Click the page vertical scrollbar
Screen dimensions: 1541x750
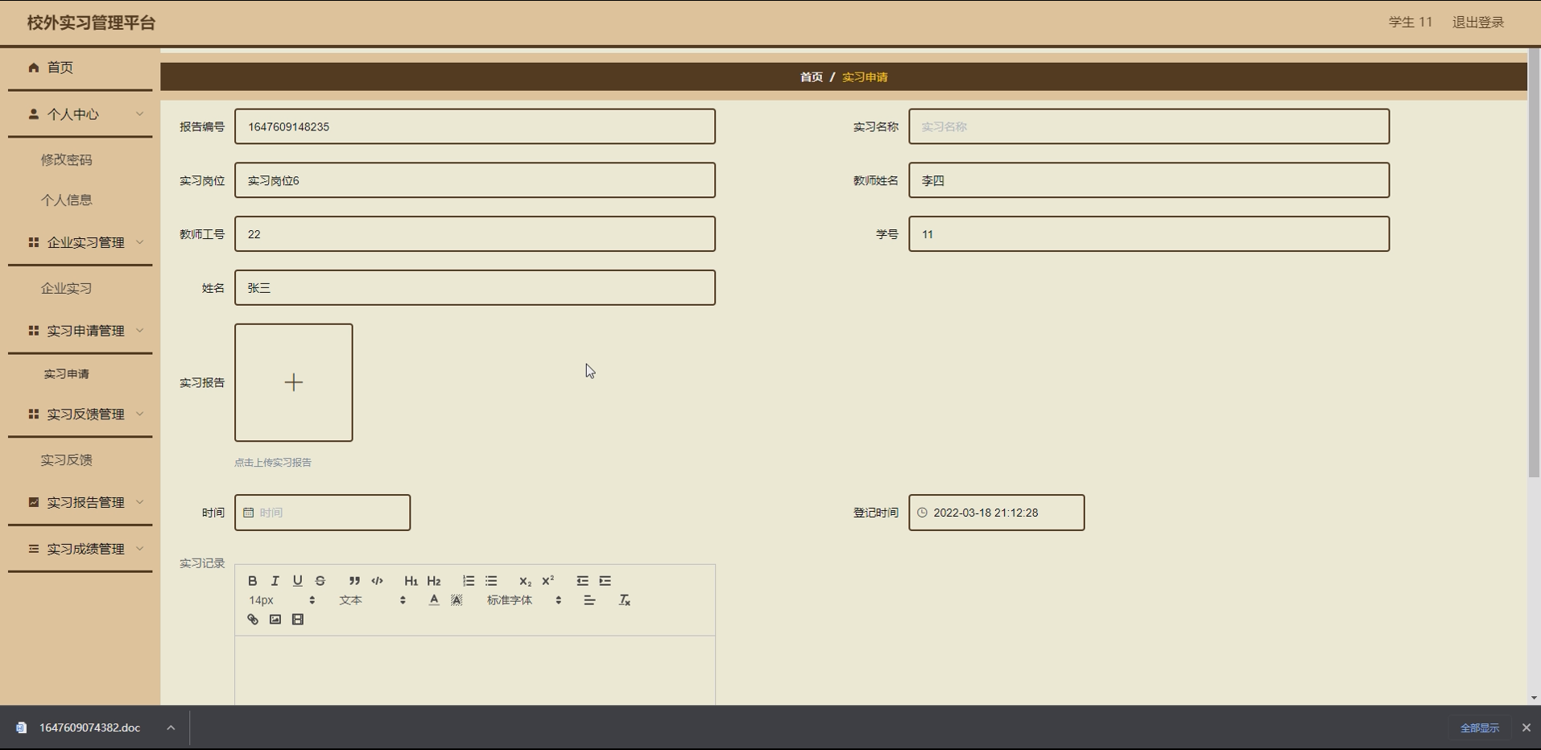(1534, 262)
